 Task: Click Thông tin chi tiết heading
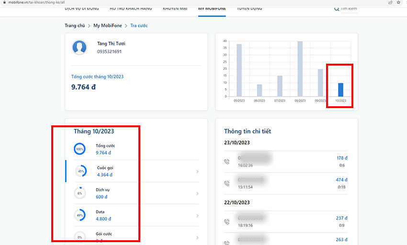click(x=248, y=131)
